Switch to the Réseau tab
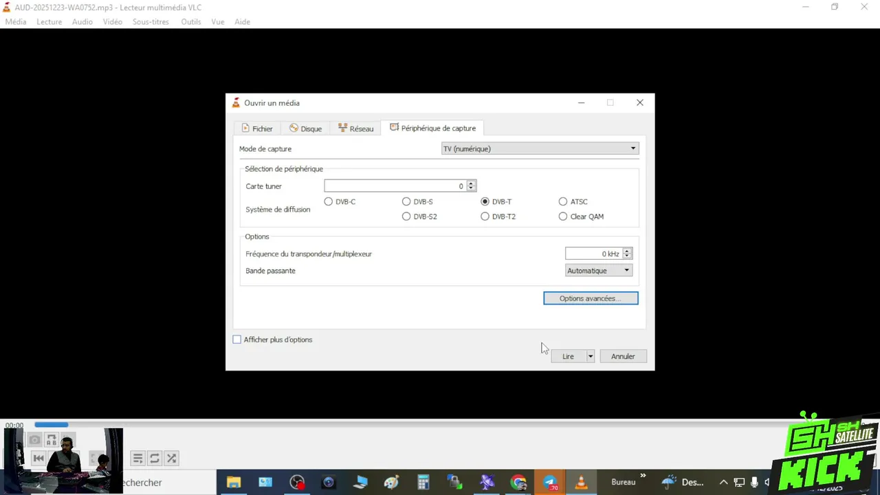 pyautogui.click(x=355, y=129)
